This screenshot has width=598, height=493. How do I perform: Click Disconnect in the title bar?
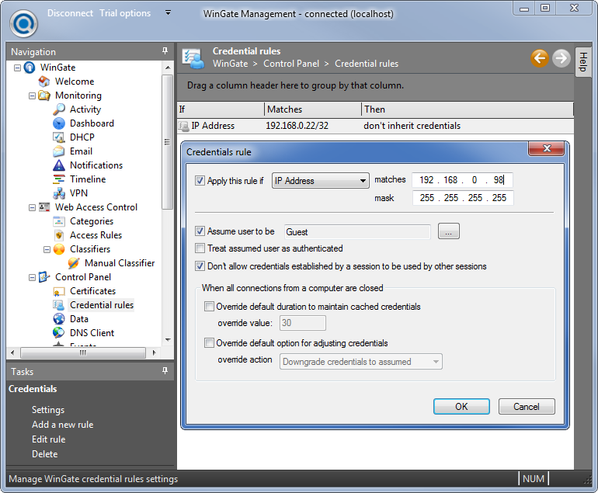(x=70, y=13)
